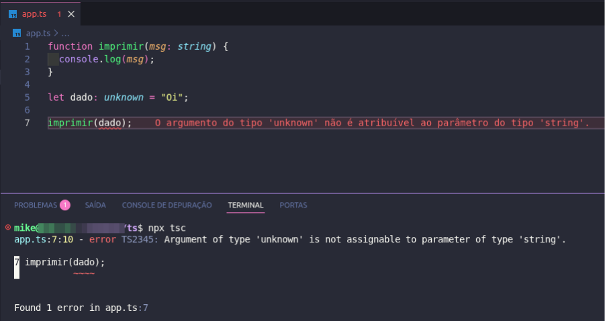The width and height of the screenshot is (605, 321).
Task: Open the CONSOLE DE DEPURAÇÃO tab
Action: 167,205
